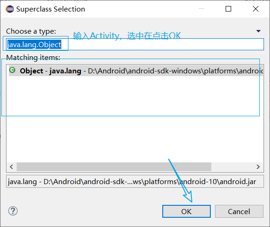Maximize the Superclass Selection dialog
The image size is (270, 227).
[x=228, y=9]
